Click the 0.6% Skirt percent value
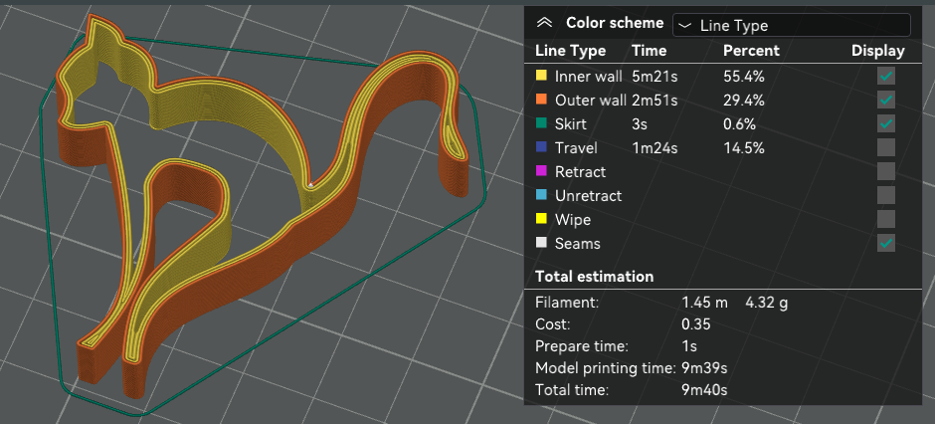This screenshot has height=424, width=935. point(739,124)
